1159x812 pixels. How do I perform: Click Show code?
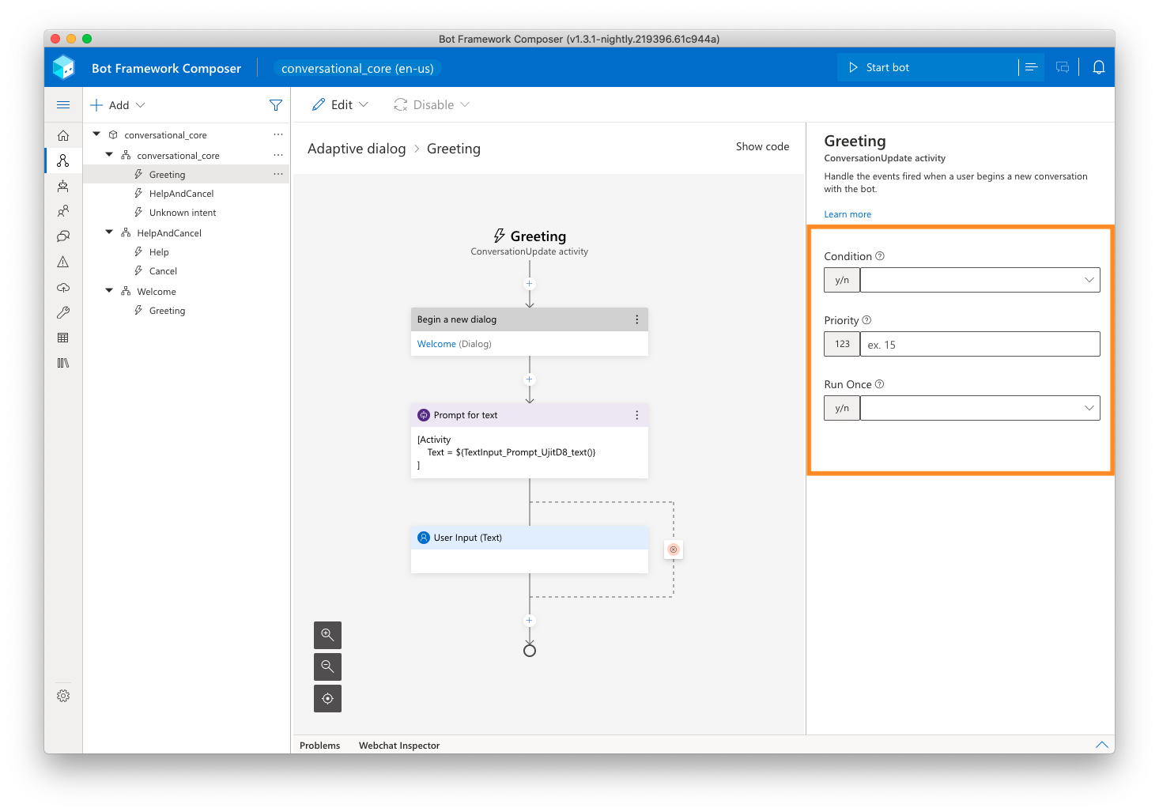[x=762, y=146]
